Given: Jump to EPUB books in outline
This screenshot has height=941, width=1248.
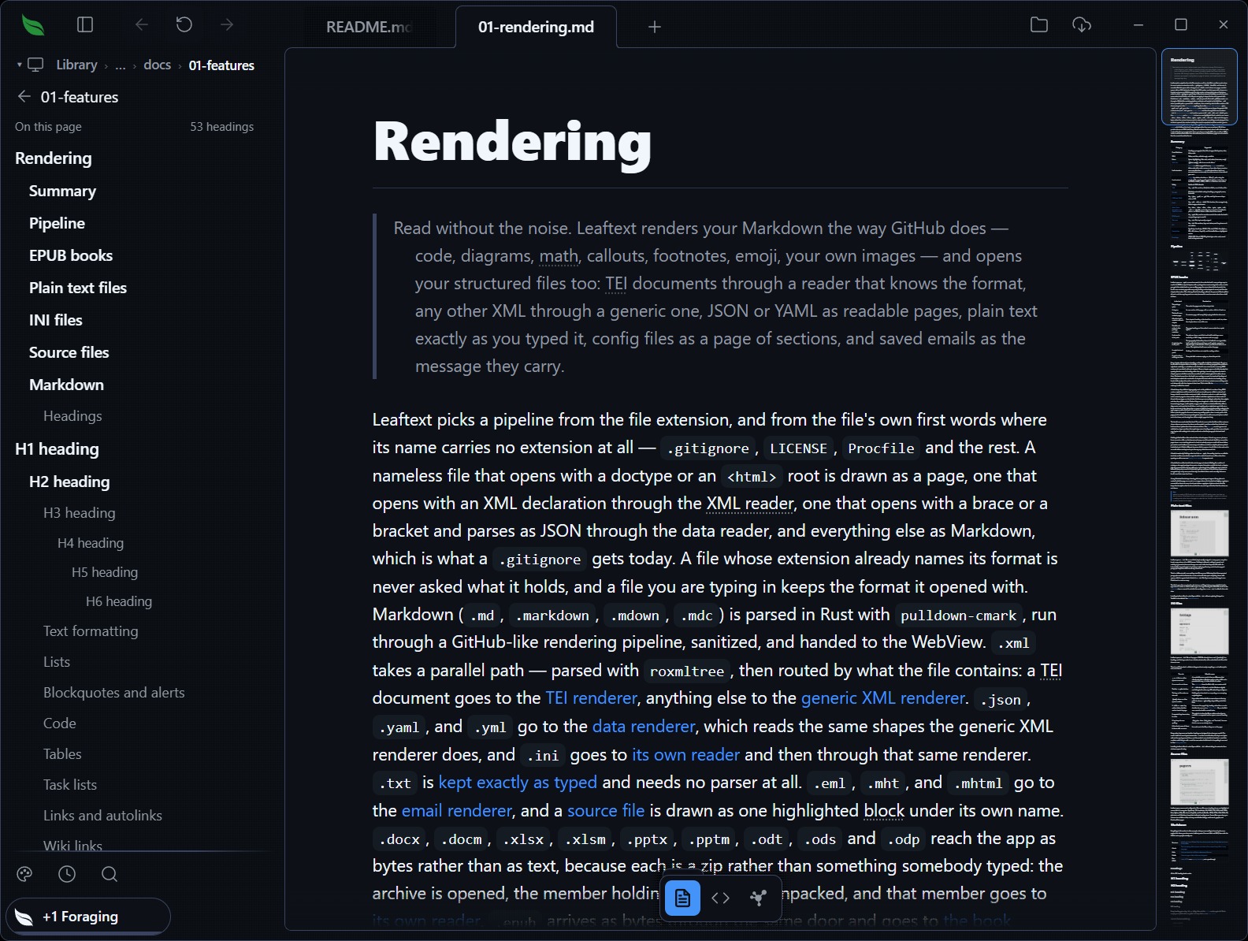Looking at the screenshot, I should [x=71, y=255].
